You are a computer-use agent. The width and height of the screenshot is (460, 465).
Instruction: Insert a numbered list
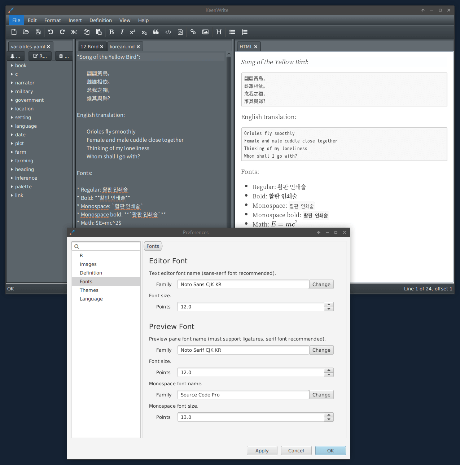point(245,32)
